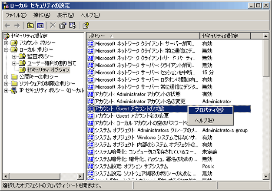Click policy icon for Administrator アカウントの状態

(x=91, y=94)
